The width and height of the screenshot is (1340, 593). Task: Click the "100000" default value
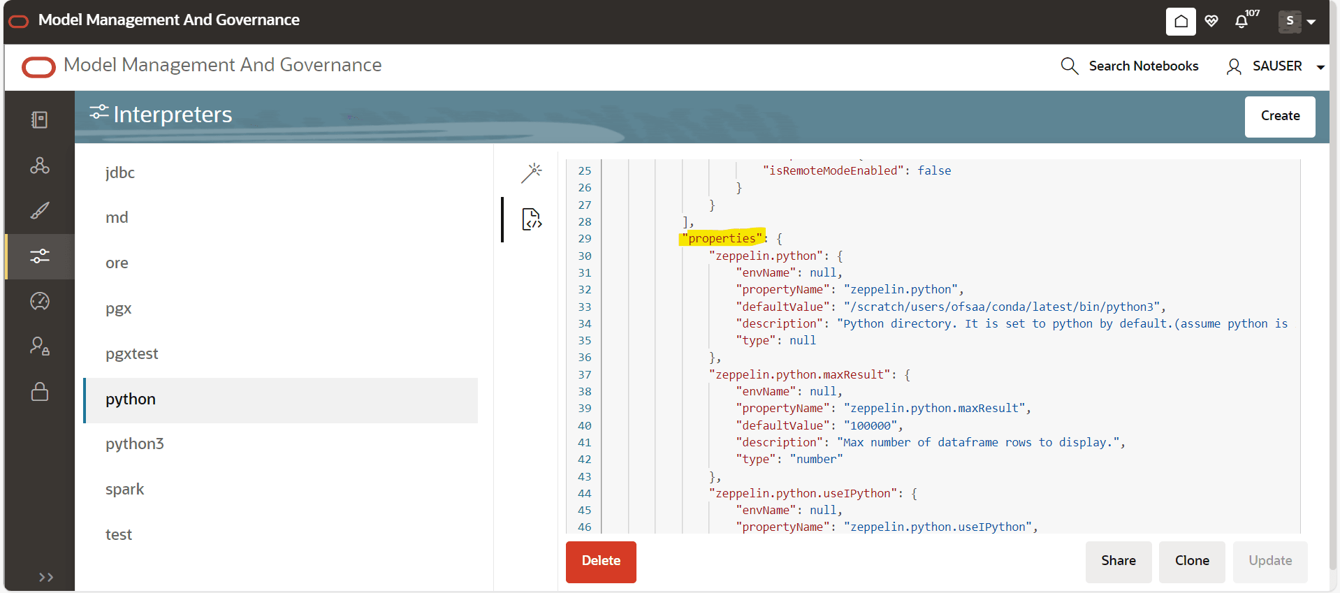pyautogui.click(x=871, y=425)
